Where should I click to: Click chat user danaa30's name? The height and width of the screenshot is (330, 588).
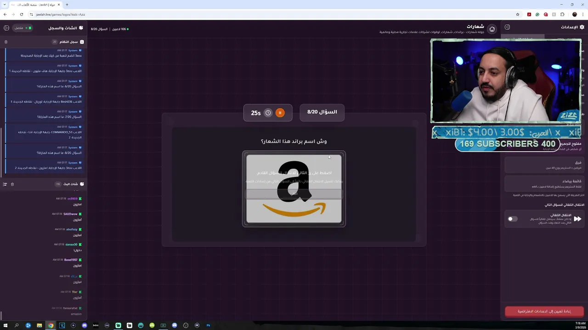click(x=71, y=244)
